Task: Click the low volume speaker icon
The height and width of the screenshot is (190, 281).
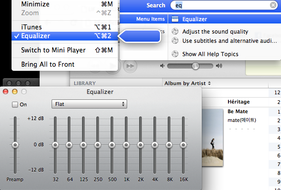Action: (x=162, y=66)
